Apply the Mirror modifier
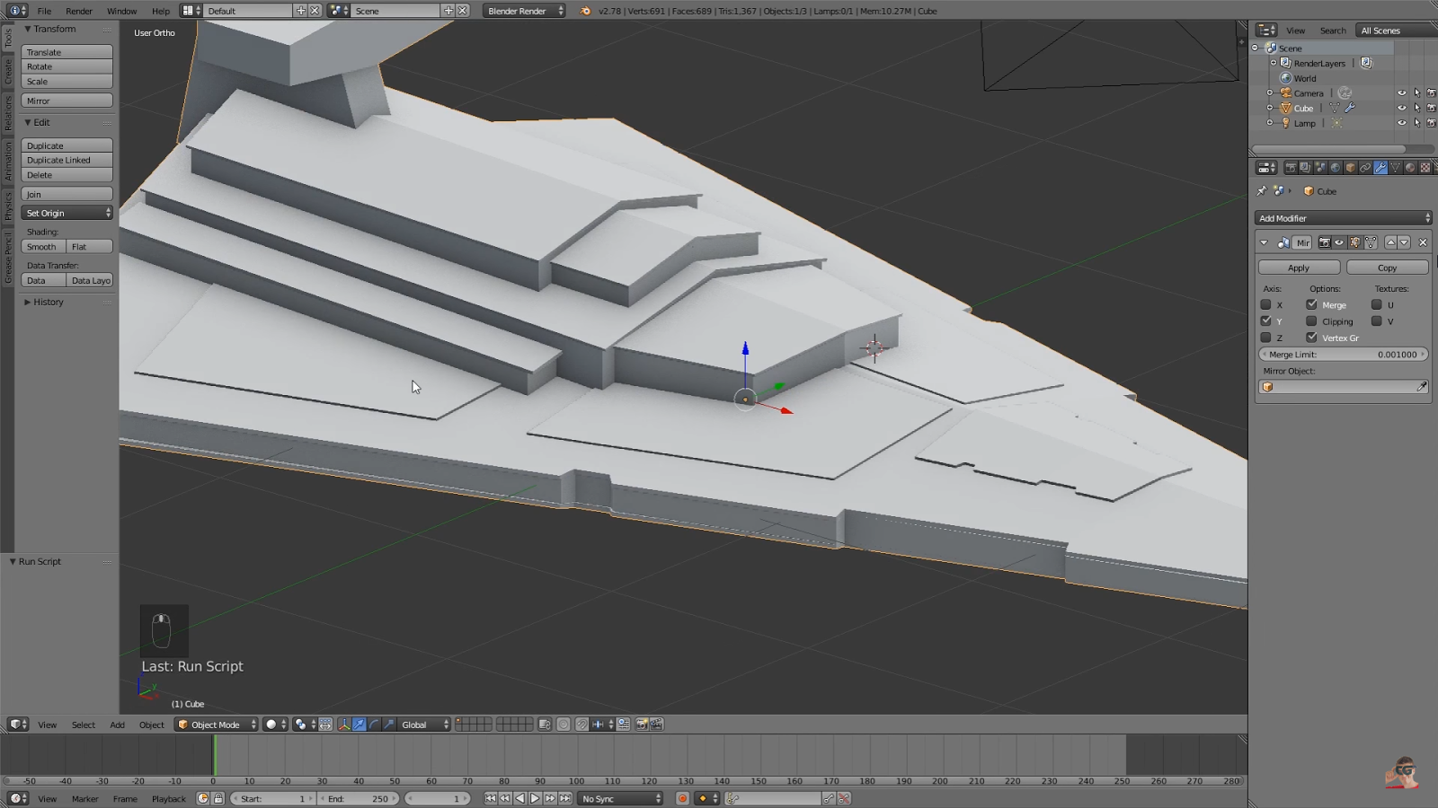 click(1299, 268)
